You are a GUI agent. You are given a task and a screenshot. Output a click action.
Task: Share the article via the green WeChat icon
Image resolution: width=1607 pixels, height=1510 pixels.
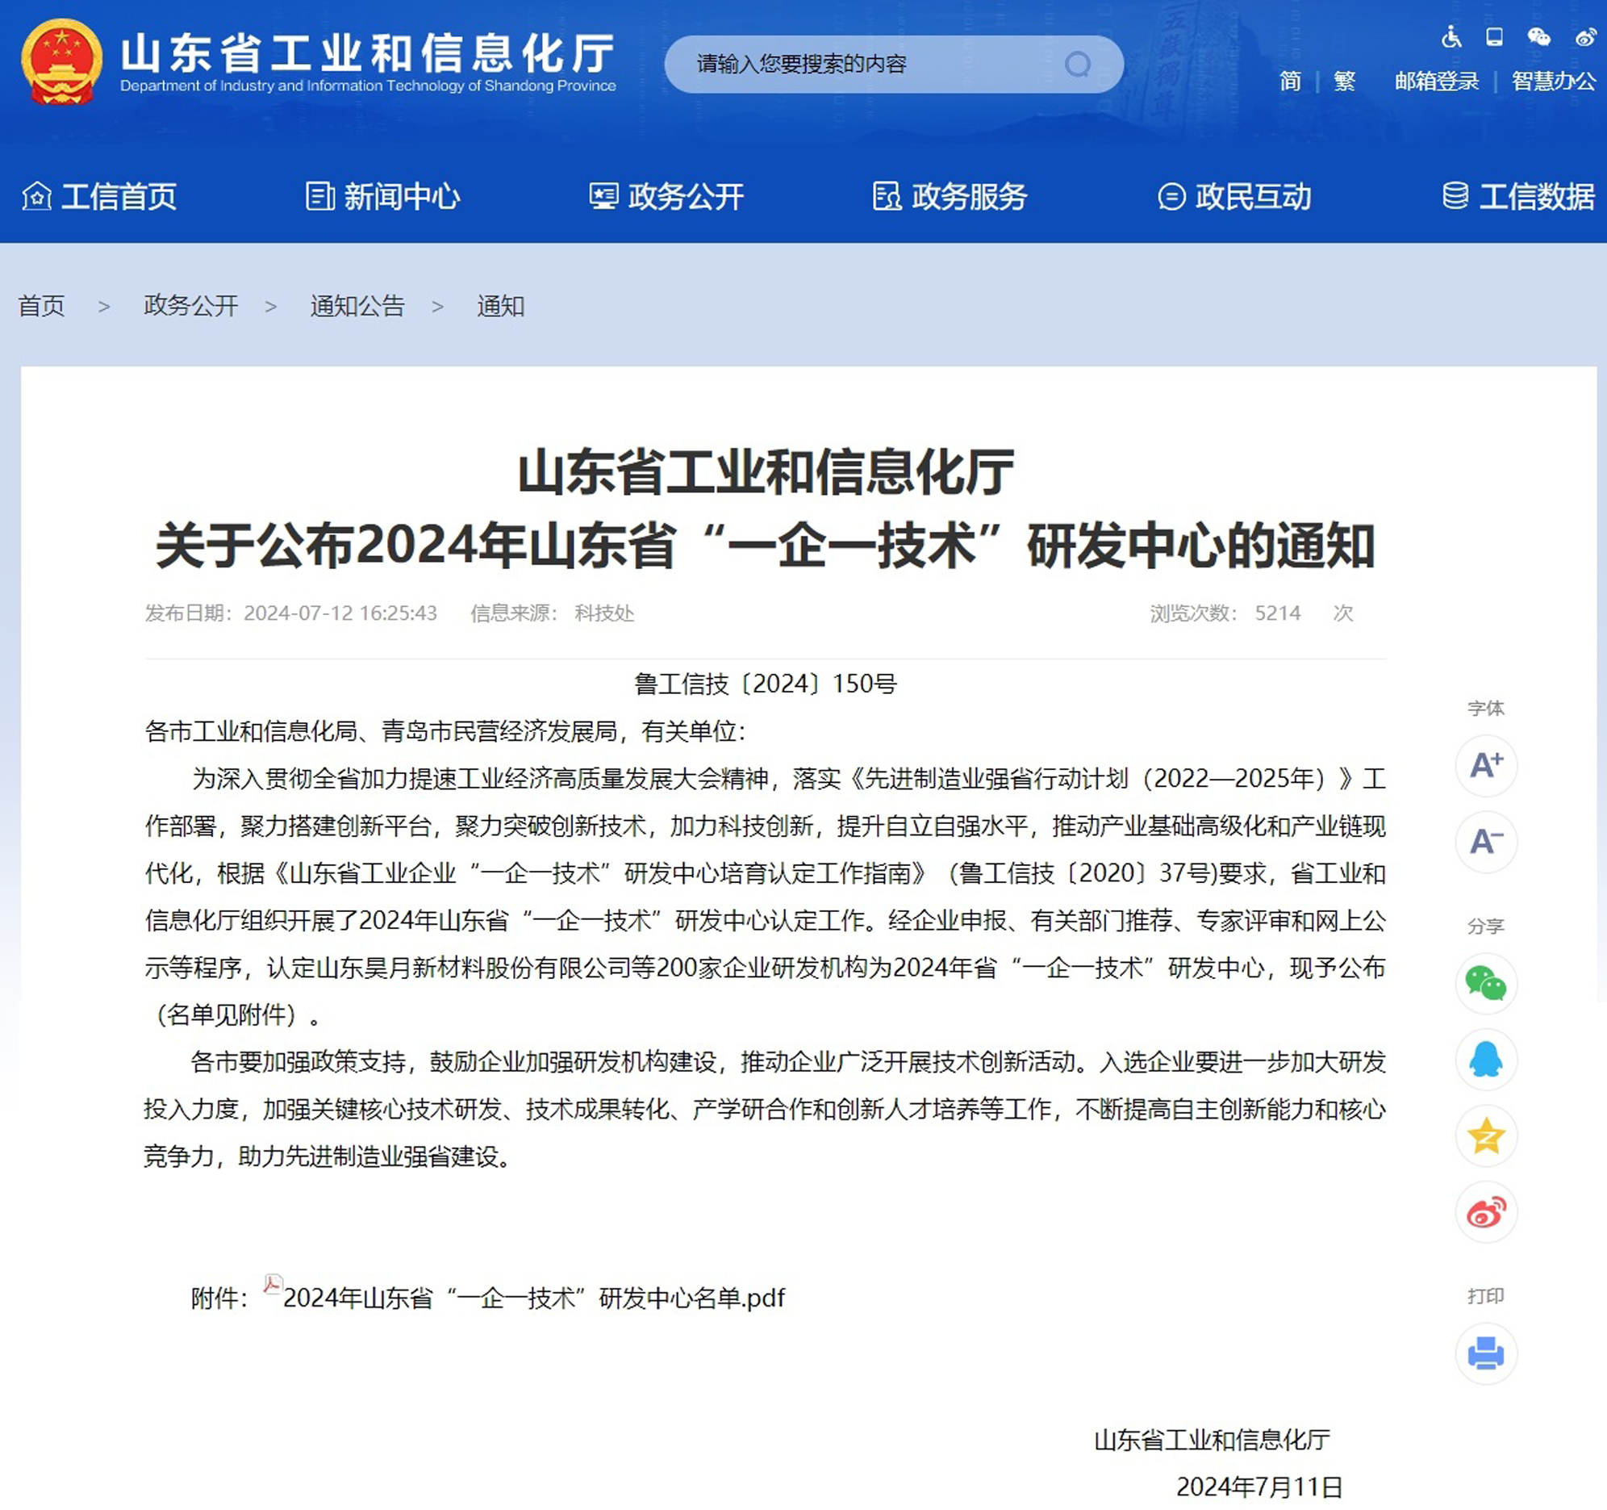(x=1486, y=985)
